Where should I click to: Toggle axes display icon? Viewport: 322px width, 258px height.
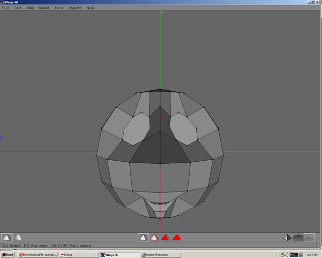pyautogui.click(x=309, y=237)
